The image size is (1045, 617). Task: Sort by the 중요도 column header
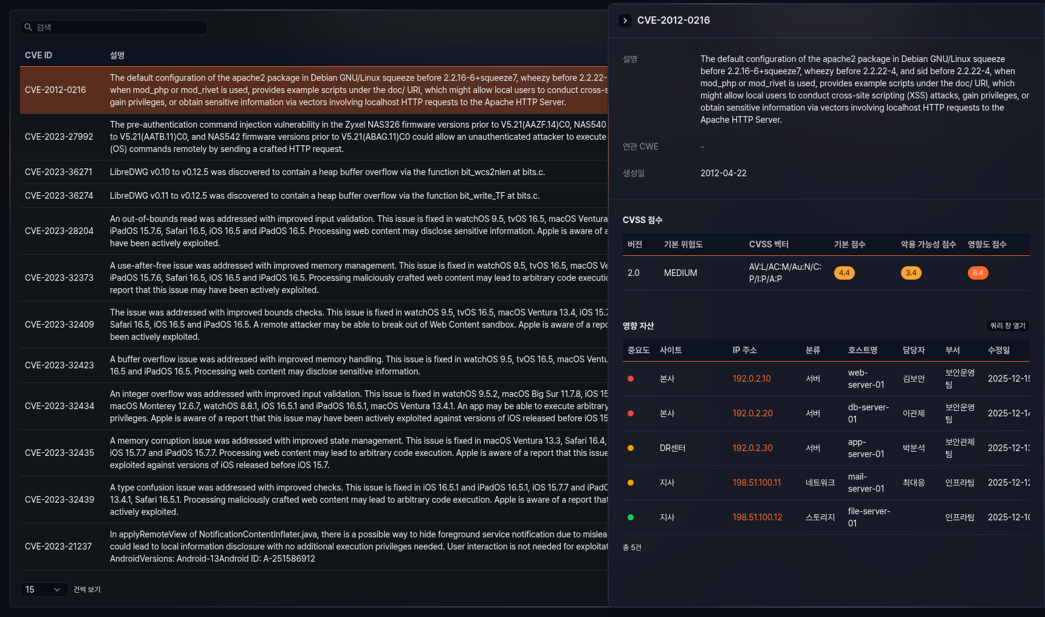(x=638, y=350)
